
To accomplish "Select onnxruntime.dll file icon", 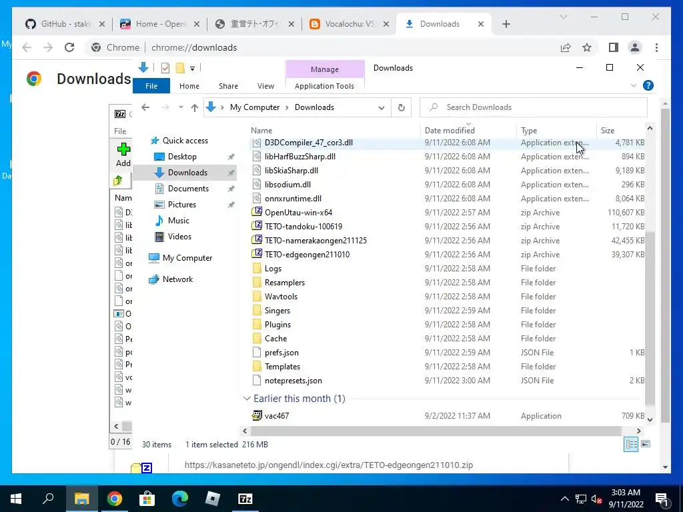I will click(x=257, y=199).
